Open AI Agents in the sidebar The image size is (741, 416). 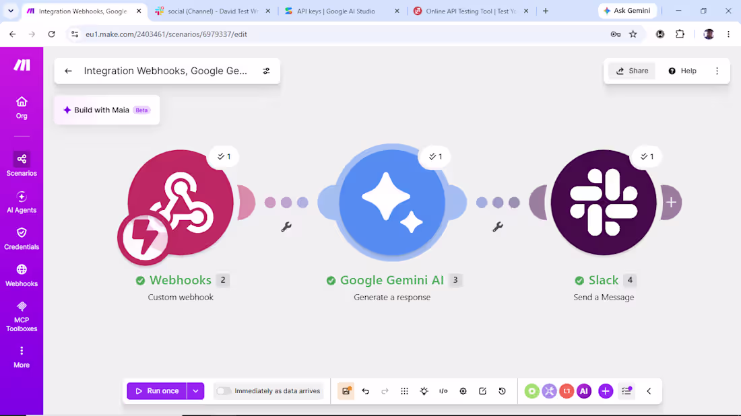point(22,202)
